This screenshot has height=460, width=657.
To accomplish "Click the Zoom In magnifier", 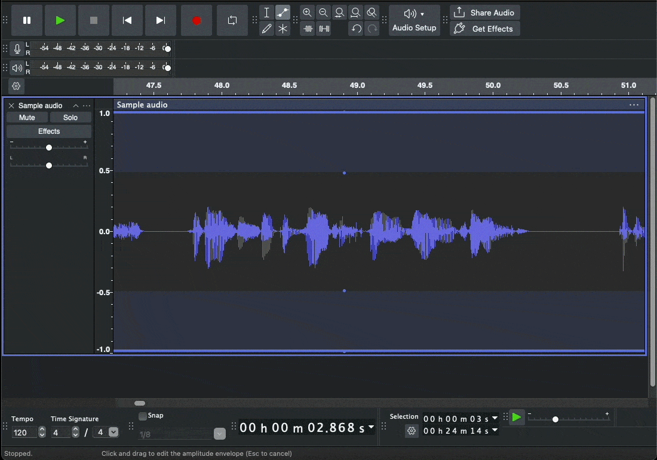I will [x=307, y=13].
